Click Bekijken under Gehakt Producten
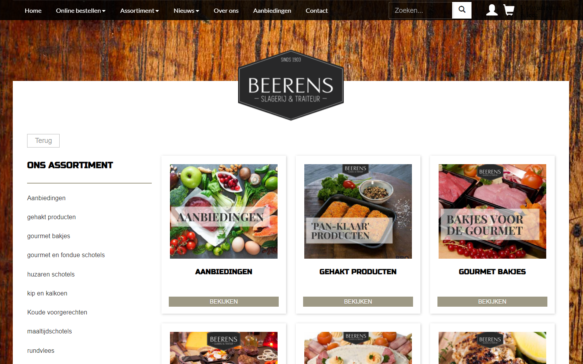This screenshot has height=364, width=583. tap(358, 302)
